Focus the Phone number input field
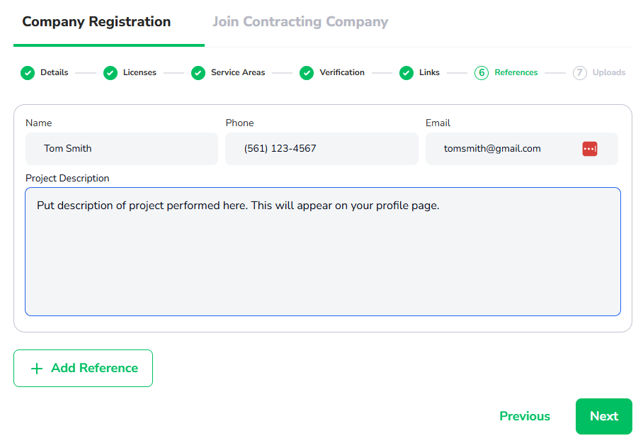 click(x=322, y=149)
